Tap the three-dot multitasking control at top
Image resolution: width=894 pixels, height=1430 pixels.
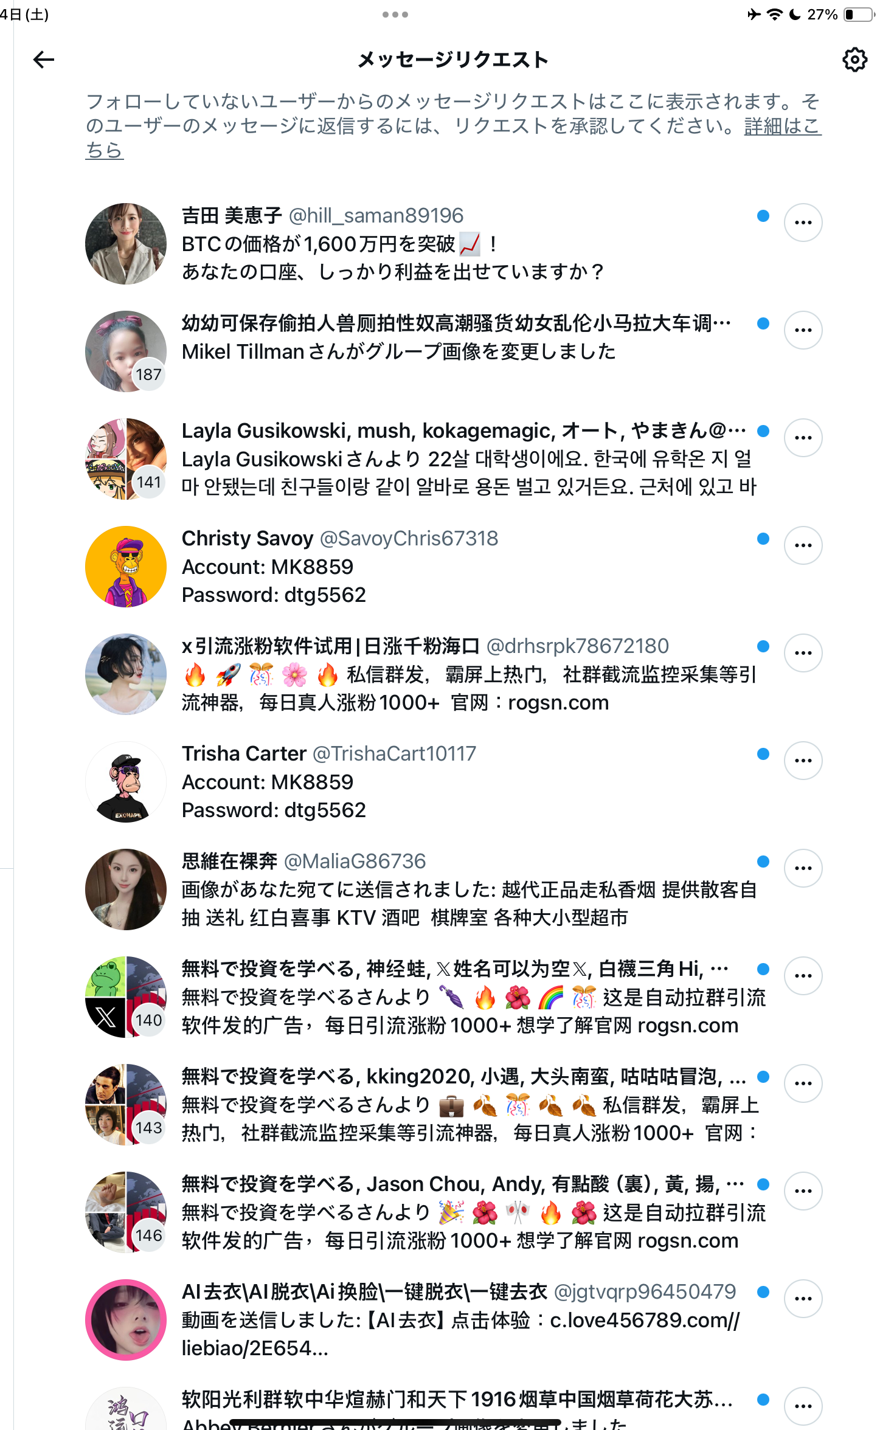395,15
